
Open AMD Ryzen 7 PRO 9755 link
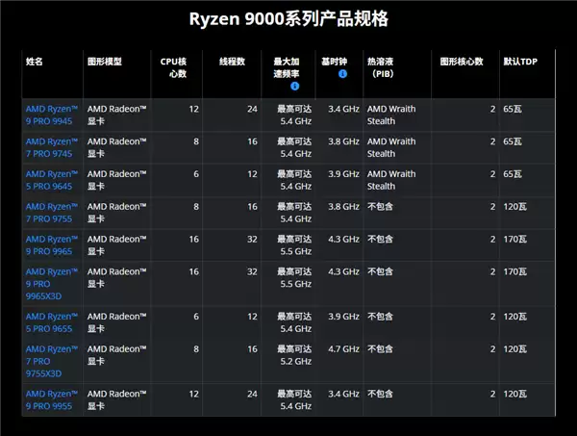[x=52, y=213]
